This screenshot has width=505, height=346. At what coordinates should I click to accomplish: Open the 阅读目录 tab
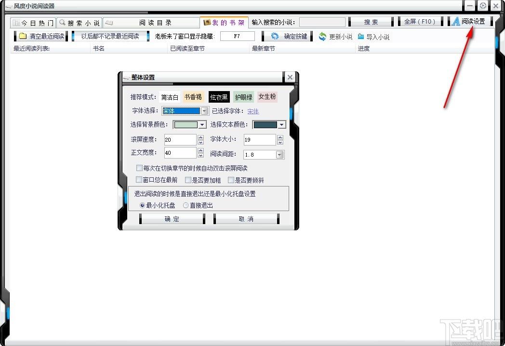(x=151, y=23)
